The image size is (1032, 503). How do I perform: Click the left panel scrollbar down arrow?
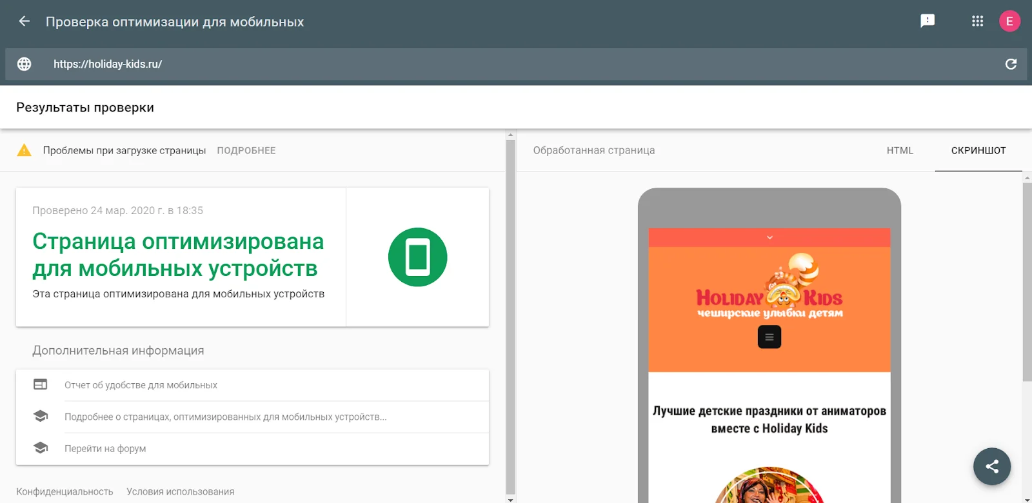511,499
